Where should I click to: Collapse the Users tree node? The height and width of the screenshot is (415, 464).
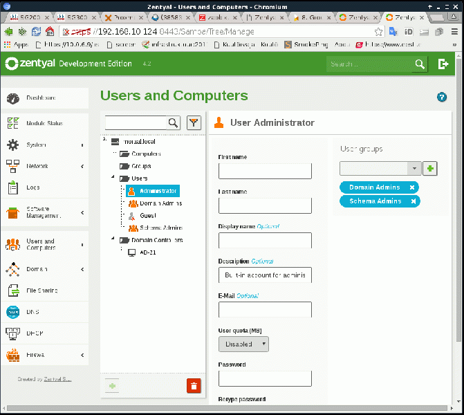pos(113,176)
